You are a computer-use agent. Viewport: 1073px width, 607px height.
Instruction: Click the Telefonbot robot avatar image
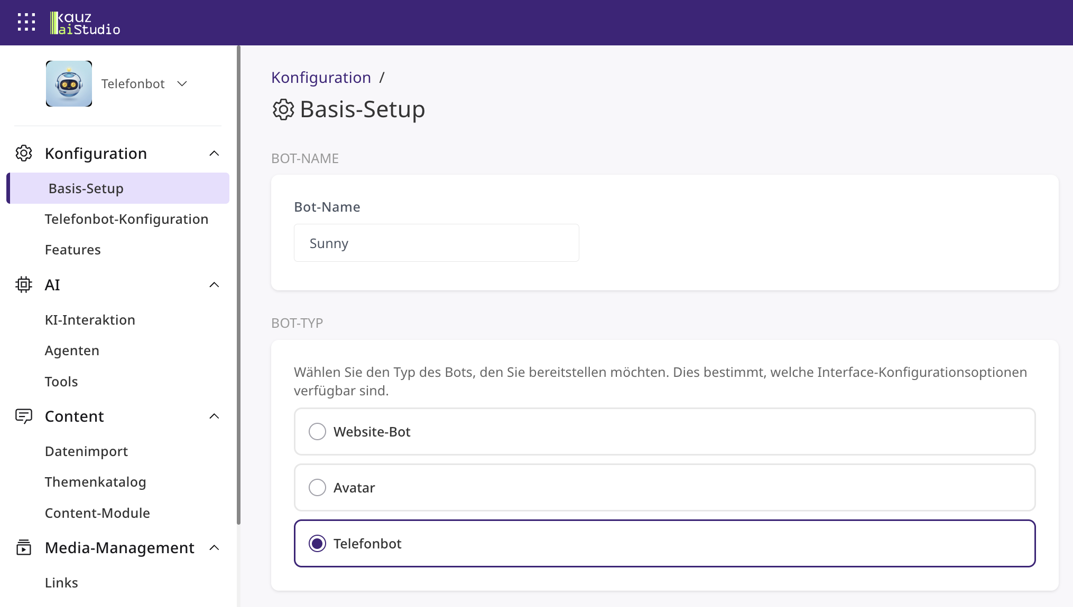[69, 83]
